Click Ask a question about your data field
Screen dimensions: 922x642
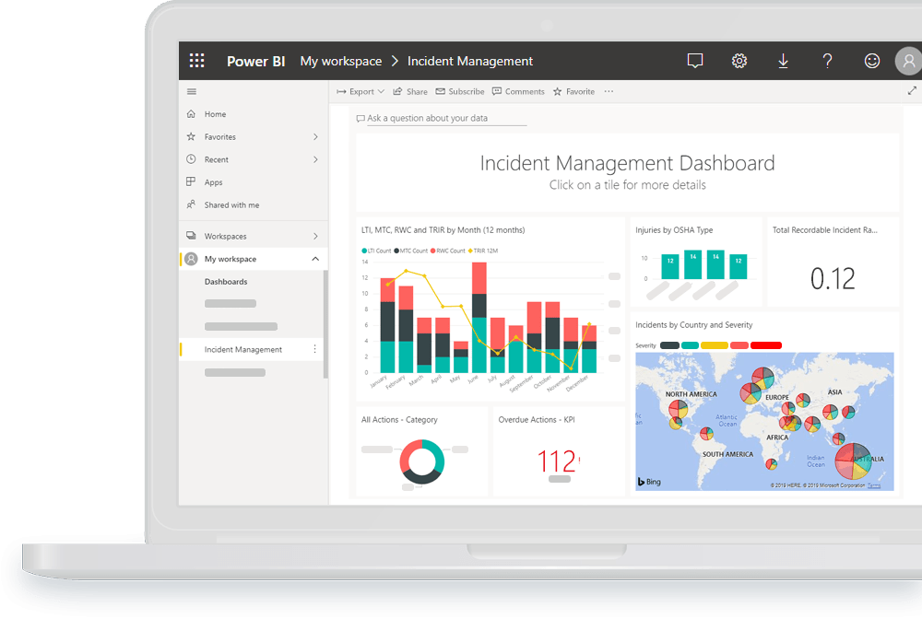coord(441,118)
